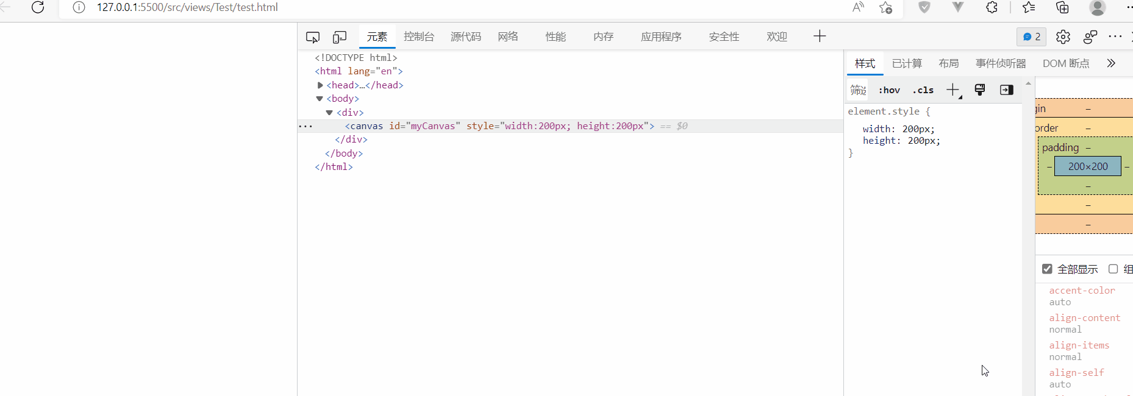Open the 网络 tab
The image size is (1133, 396).
pos(508,37)
